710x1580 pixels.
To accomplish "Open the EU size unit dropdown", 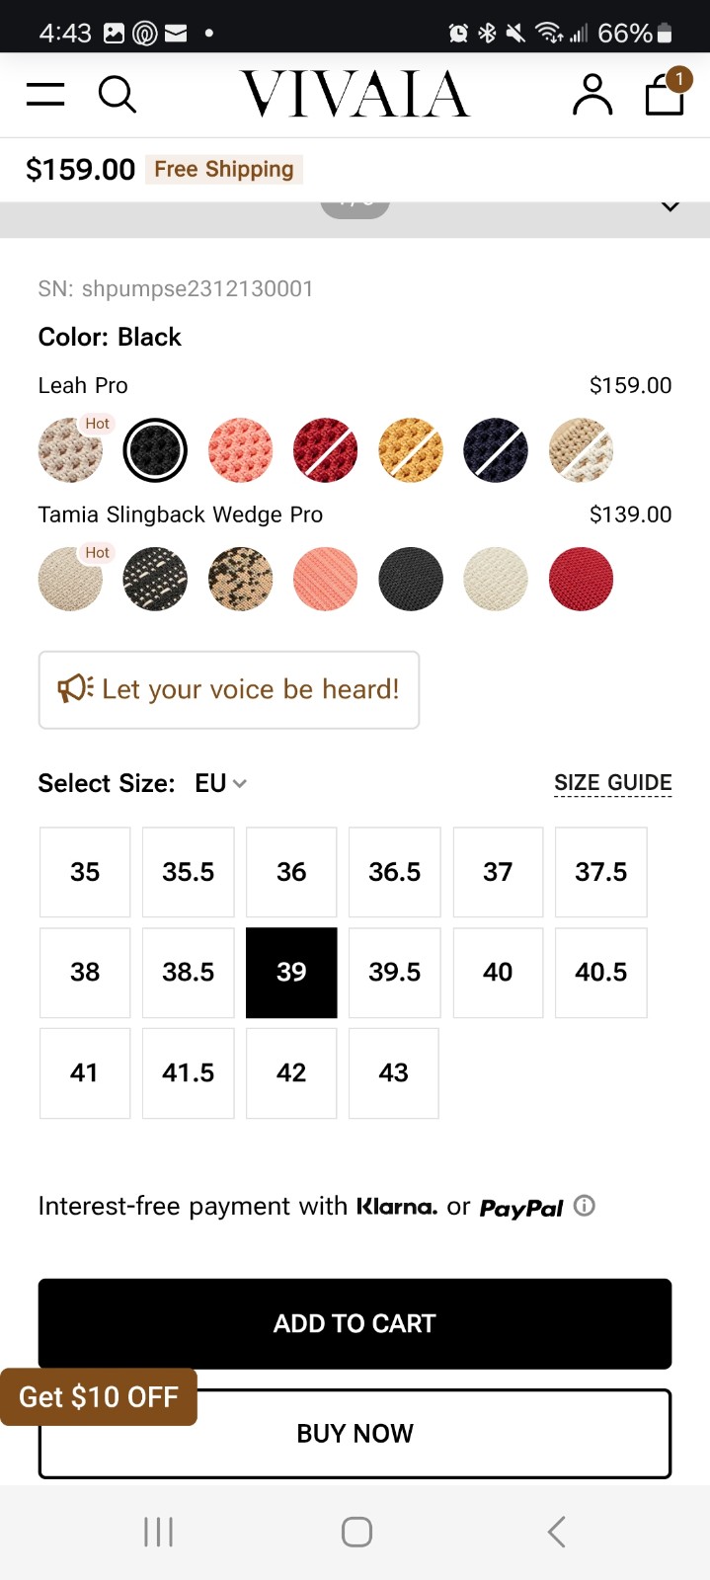I will [x=220, y=783].
